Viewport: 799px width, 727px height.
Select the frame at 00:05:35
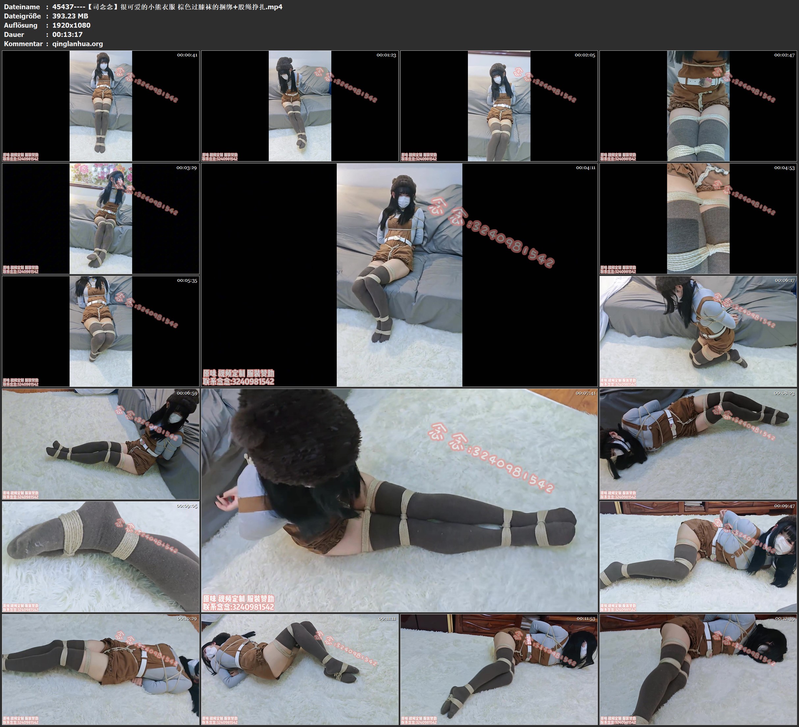(x=101, y=331)
